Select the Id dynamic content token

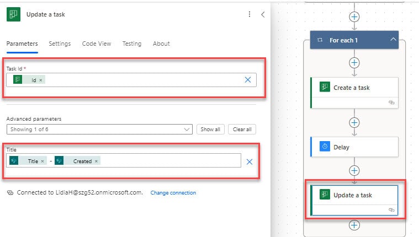(29, 80)
